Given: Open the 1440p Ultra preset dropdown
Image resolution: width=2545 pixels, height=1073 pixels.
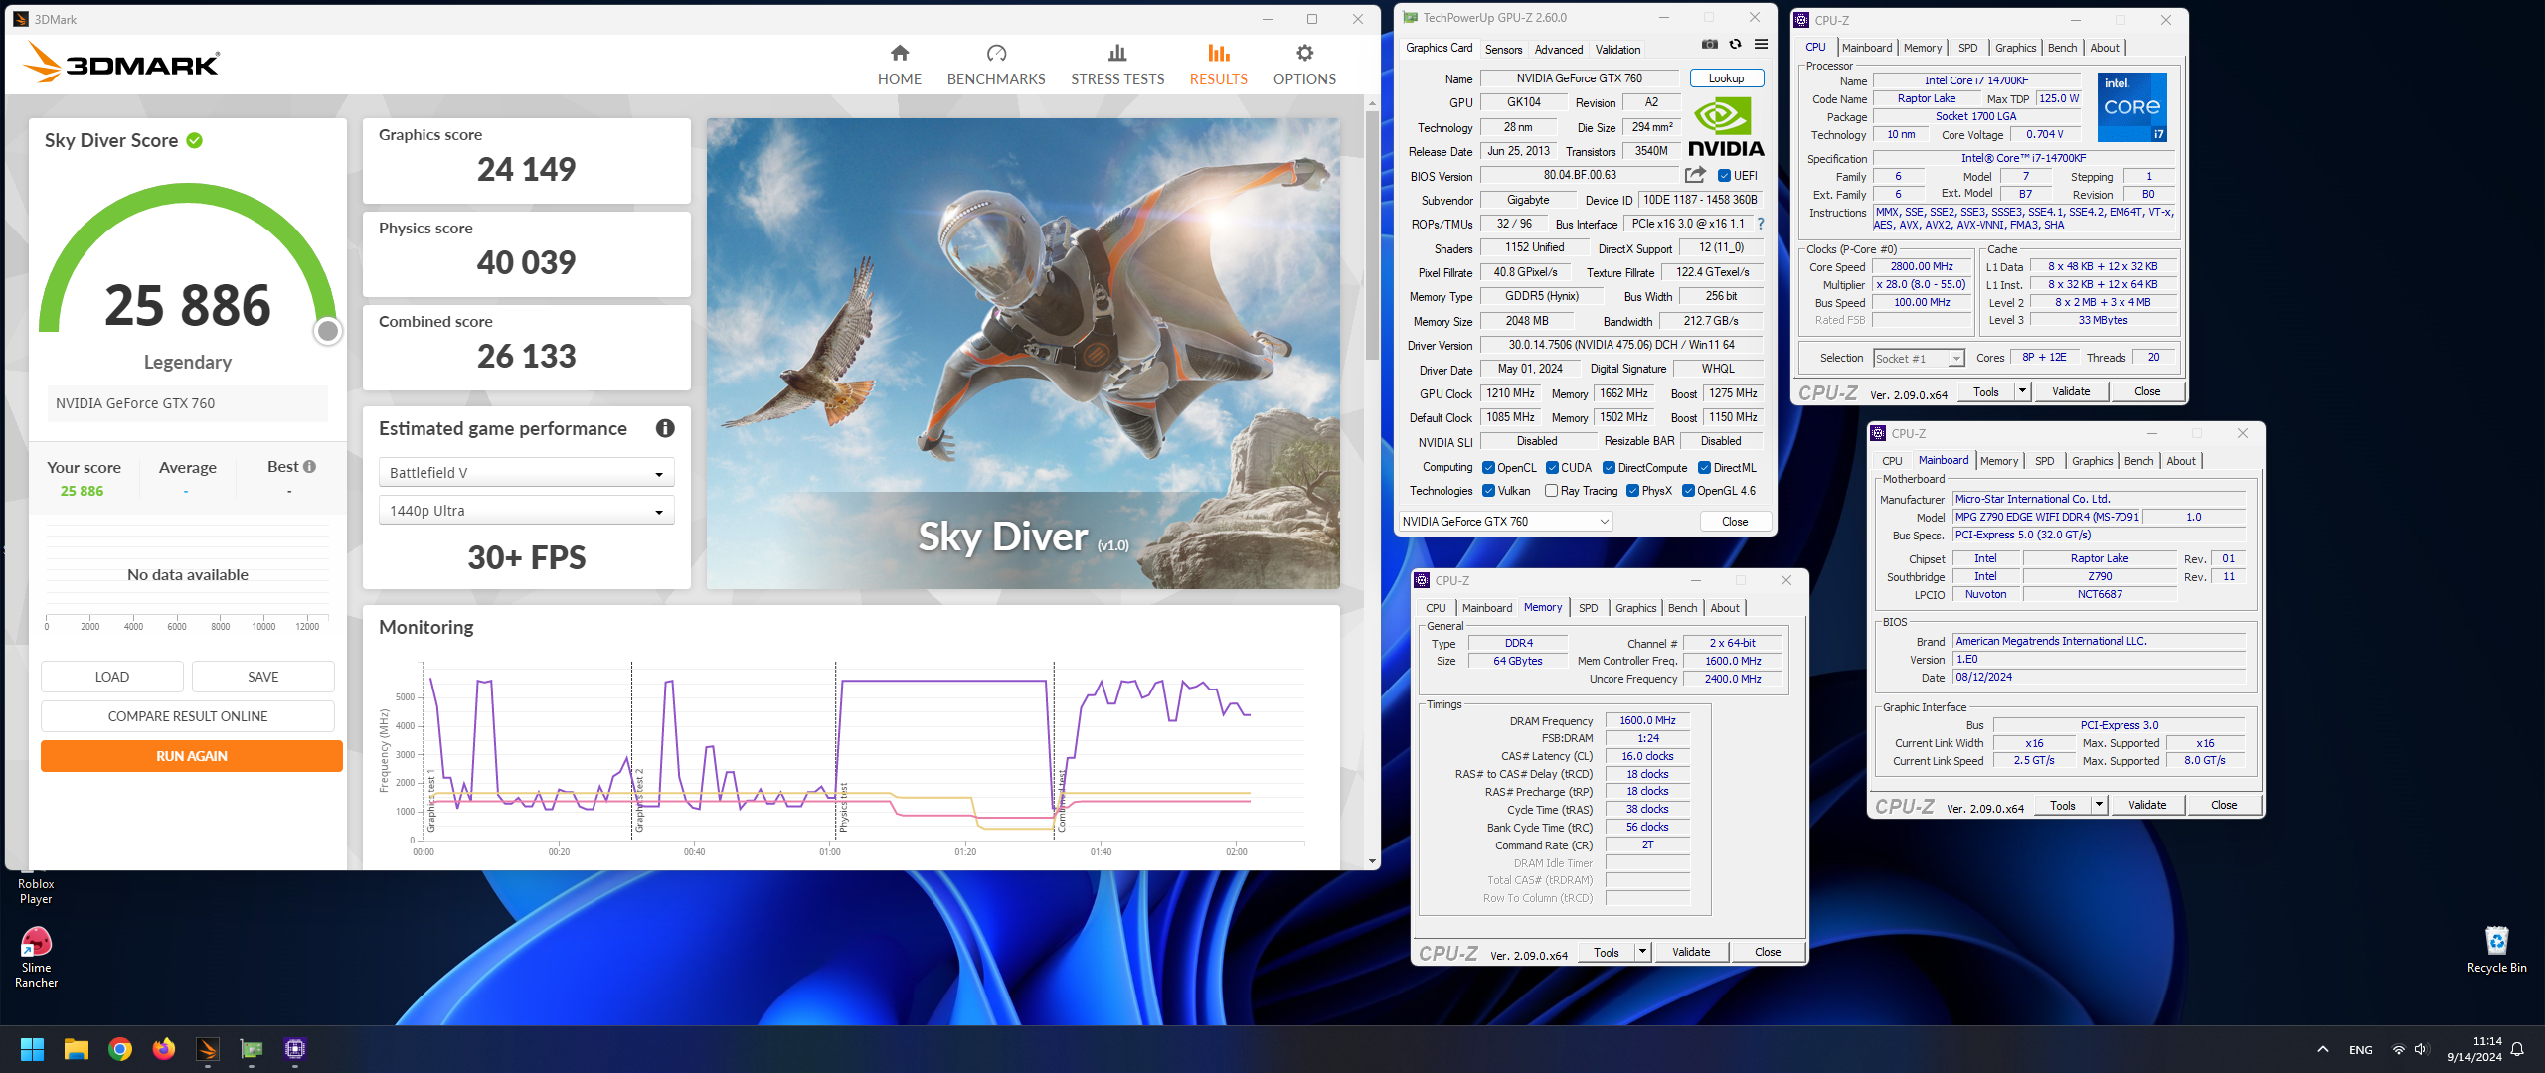Looking at the screenshot, I should 526,511.
